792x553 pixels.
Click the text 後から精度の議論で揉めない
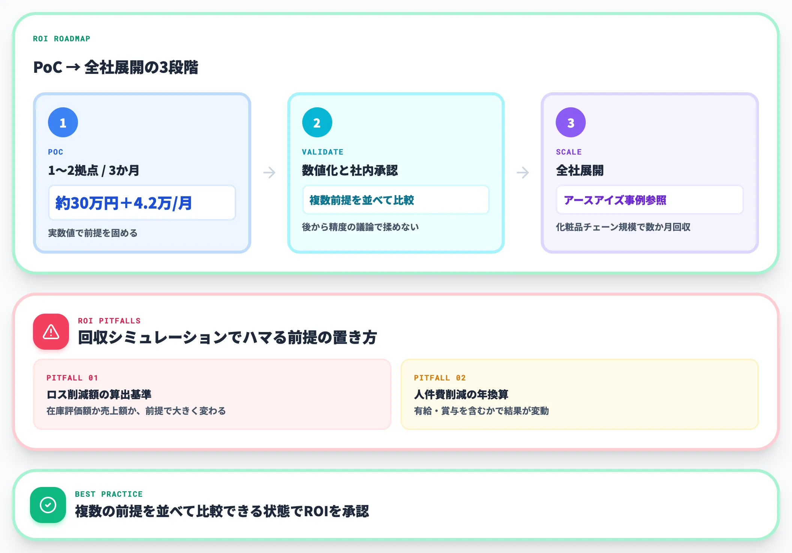[360, 227]
